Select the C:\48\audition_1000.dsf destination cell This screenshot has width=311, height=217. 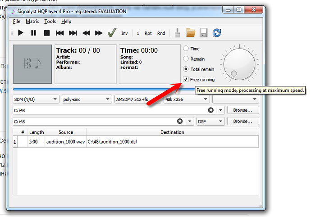[x=172, y=142]
